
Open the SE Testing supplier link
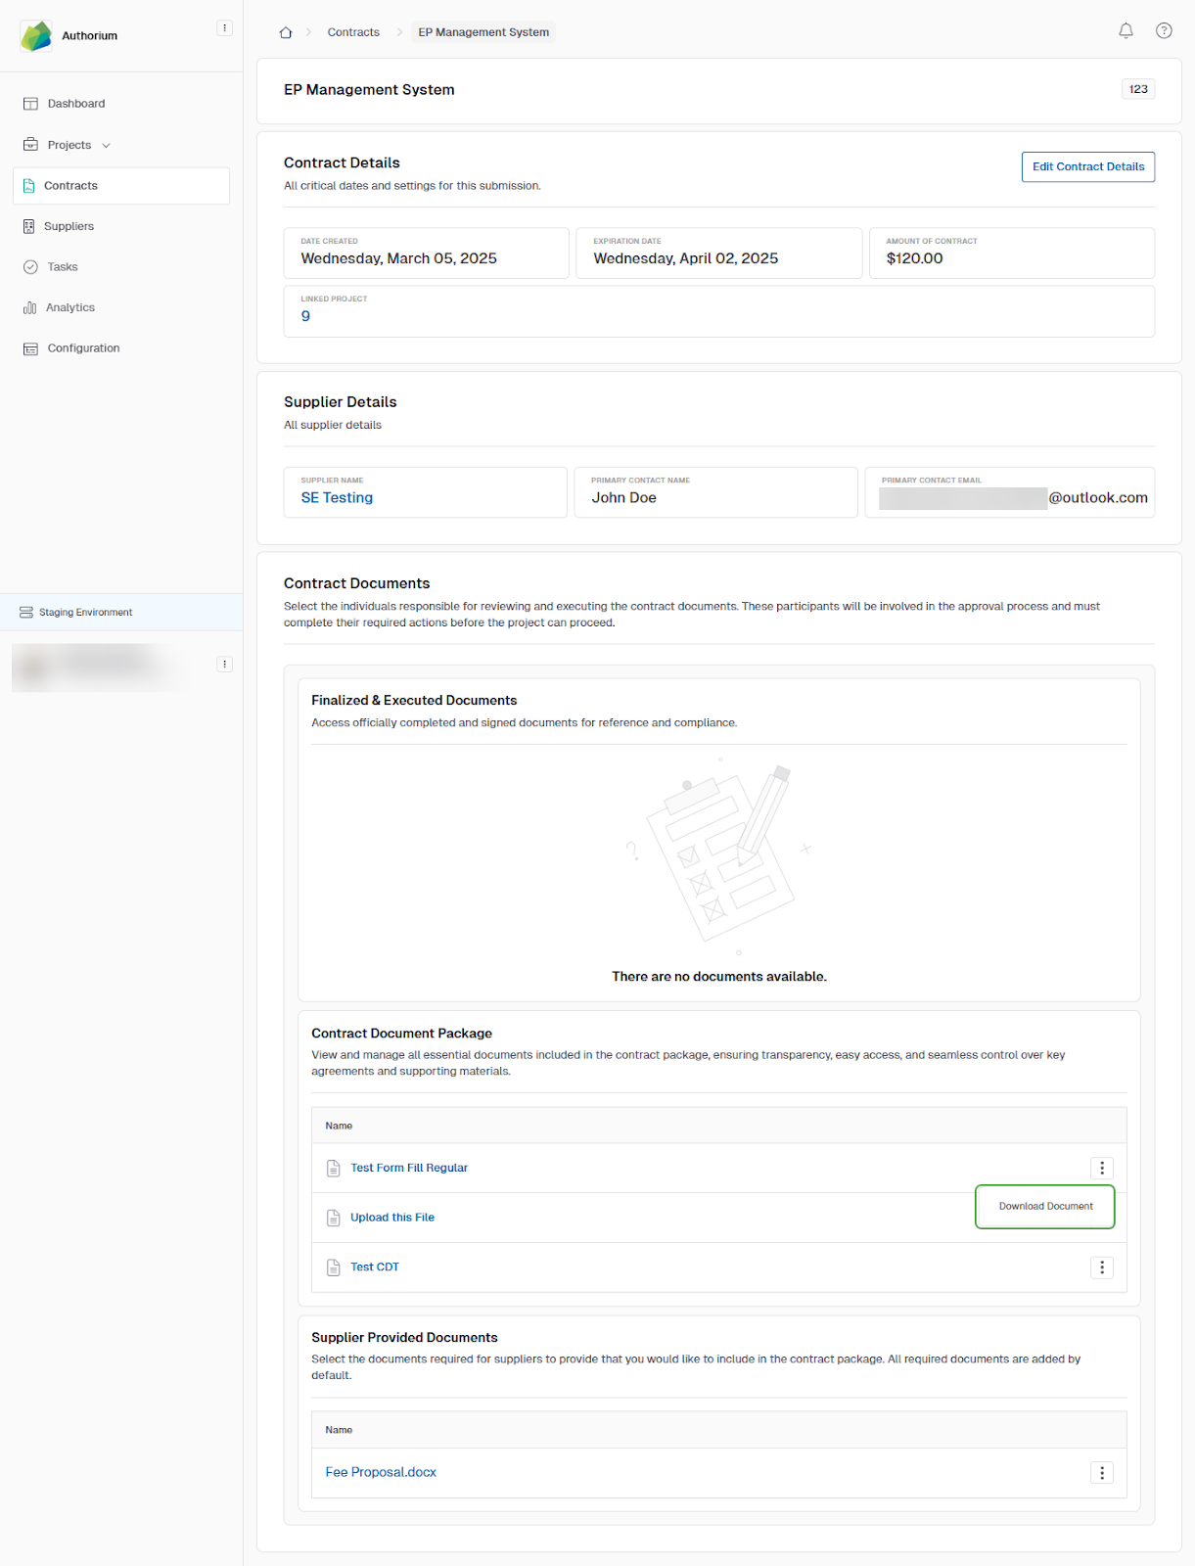337,498
